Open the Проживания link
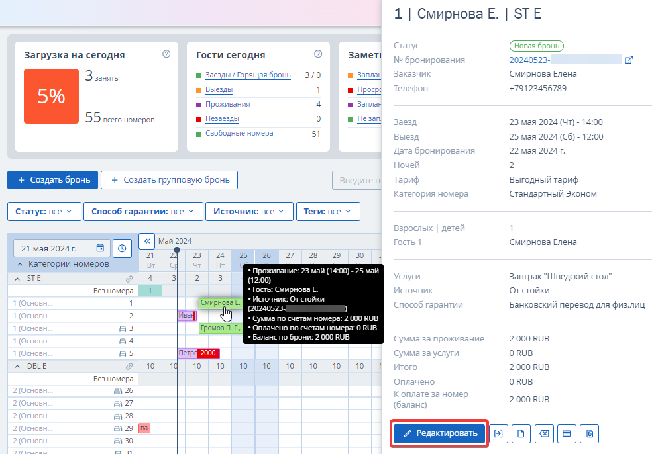 [228, 105]
